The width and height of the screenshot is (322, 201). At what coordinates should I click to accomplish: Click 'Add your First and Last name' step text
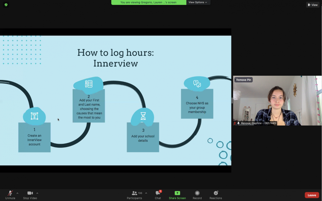point(89,109)
